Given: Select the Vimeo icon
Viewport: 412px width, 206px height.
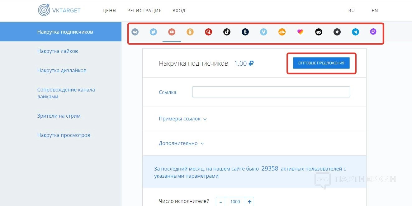Looking at the screenshot, I should pyautogui.click(x=263, y=32).
